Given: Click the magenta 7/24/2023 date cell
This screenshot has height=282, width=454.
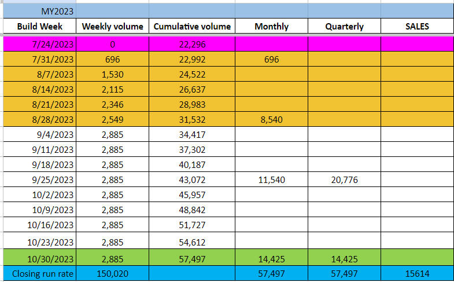Looking at the screenshot, I should (39, 44).
